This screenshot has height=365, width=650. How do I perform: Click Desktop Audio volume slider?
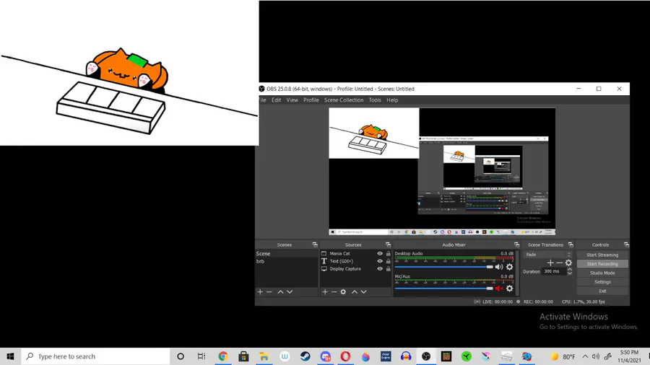coord(444,267)
